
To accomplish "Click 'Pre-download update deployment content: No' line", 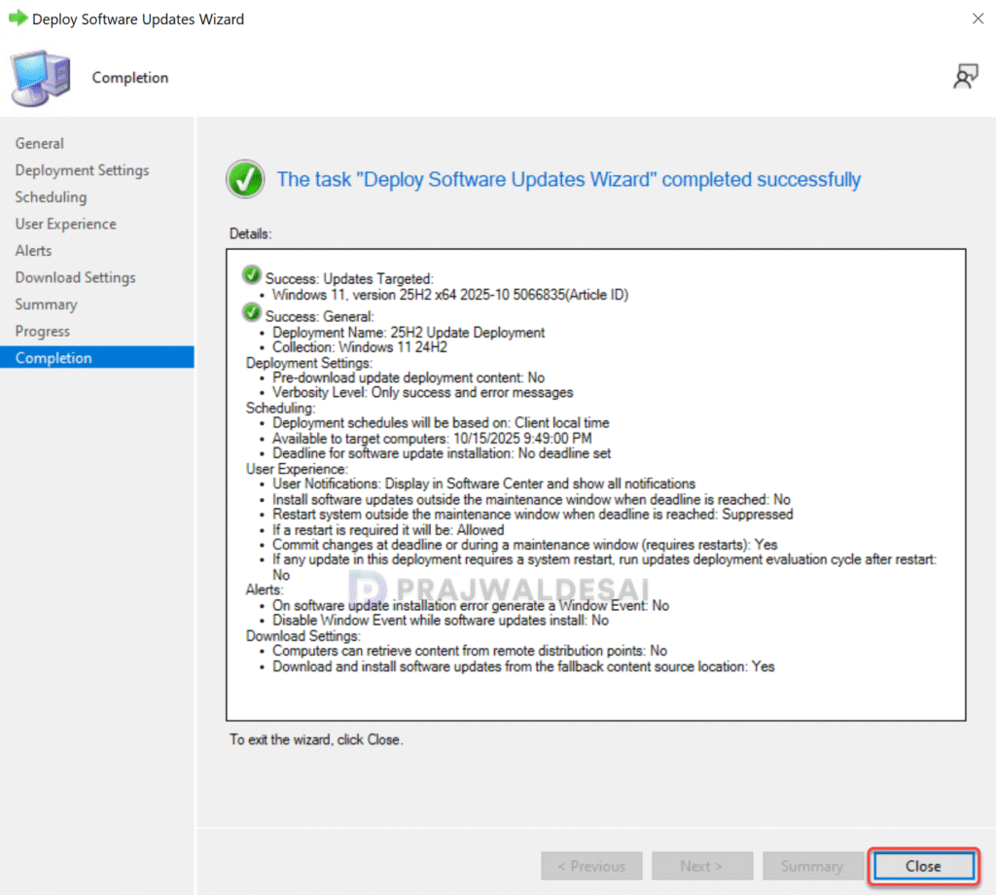I will 409,378.
